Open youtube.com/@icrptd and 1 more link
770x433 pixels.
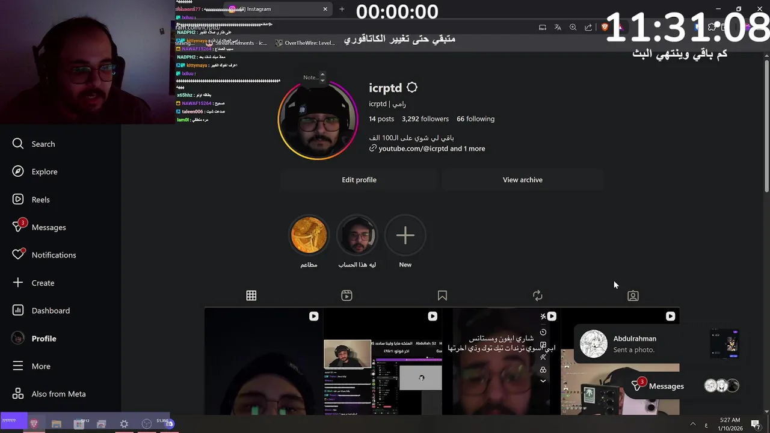coord(427,149)
